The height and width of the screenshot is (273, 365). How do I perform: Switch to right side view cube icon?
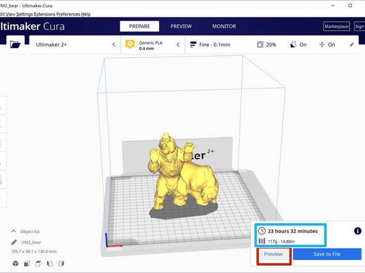point(61,264)
